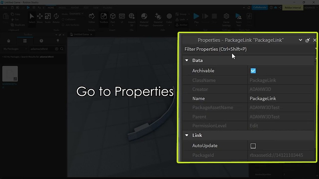The image size is (319, 179).
Task: Enable the Archivable checkbox
Action: pyautogui.click(x=253, y=71)
